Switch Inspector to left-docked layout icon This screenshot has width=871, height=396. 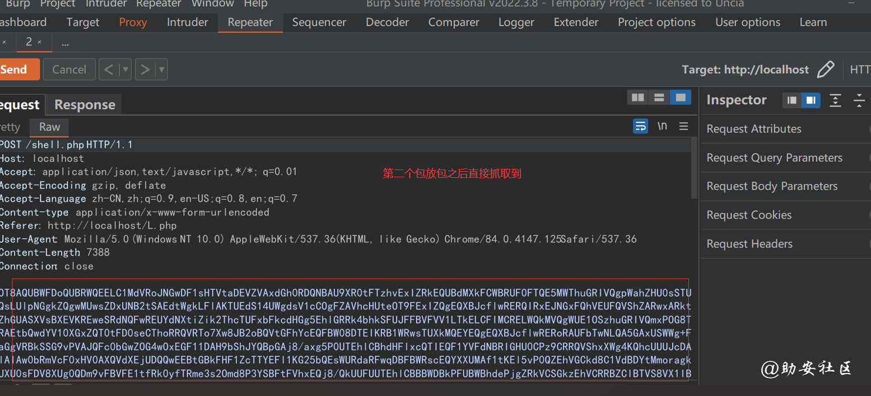(792, 100)
